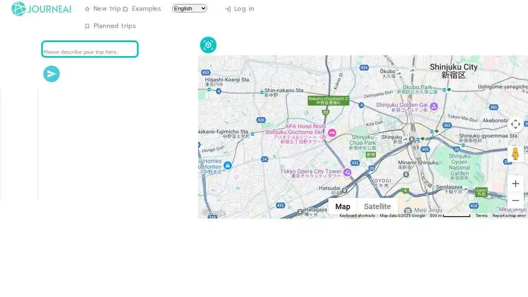Click the APA Hotel Nishi Shinjuku marker
This screenshot has height=297, width=528.
coord(332,133)
